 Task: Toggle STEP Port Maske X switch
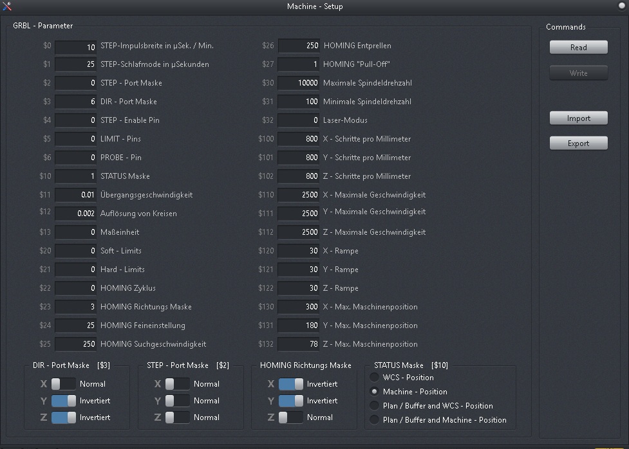tap(178, 384)
